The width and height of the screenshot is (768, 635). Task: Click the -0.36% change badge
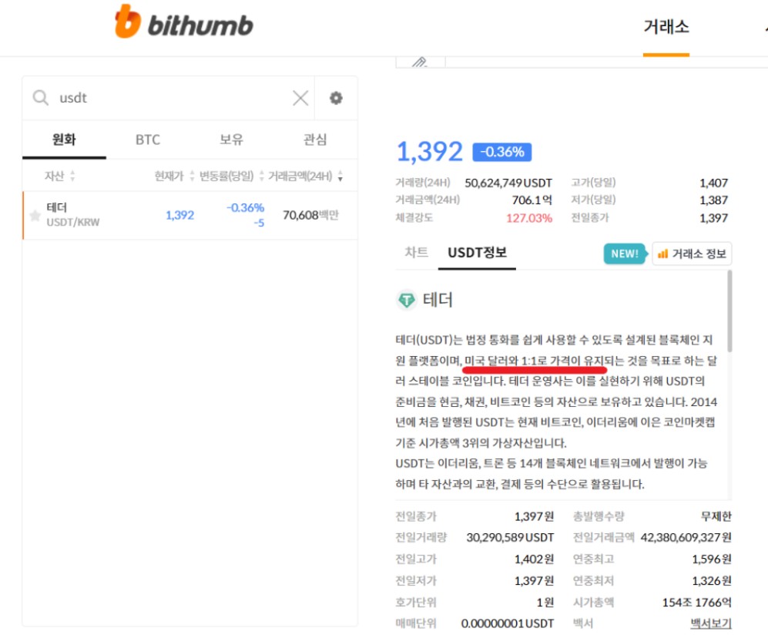pyautogui.click(x=502, y=152)
